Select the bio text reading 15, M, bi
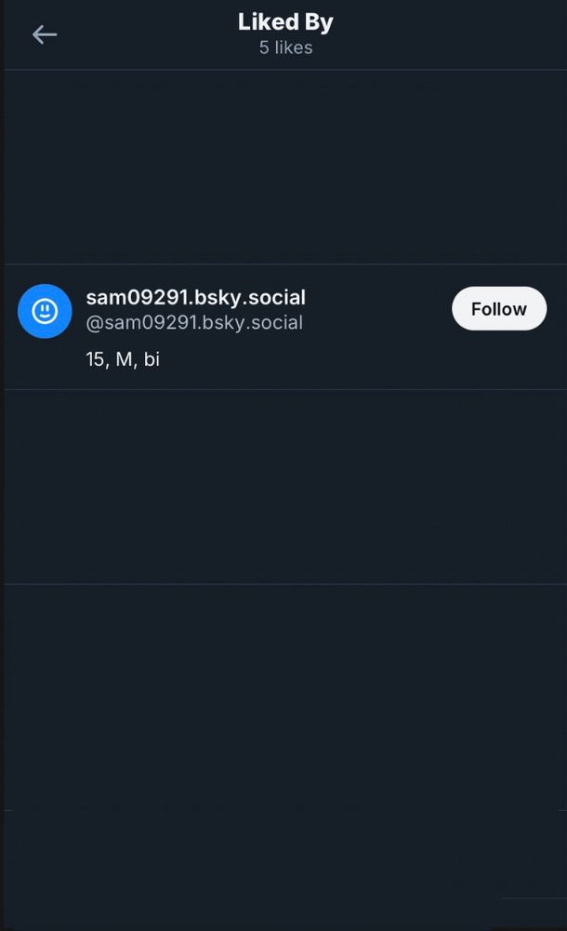567x931 pixels. [x=122, y=359]
